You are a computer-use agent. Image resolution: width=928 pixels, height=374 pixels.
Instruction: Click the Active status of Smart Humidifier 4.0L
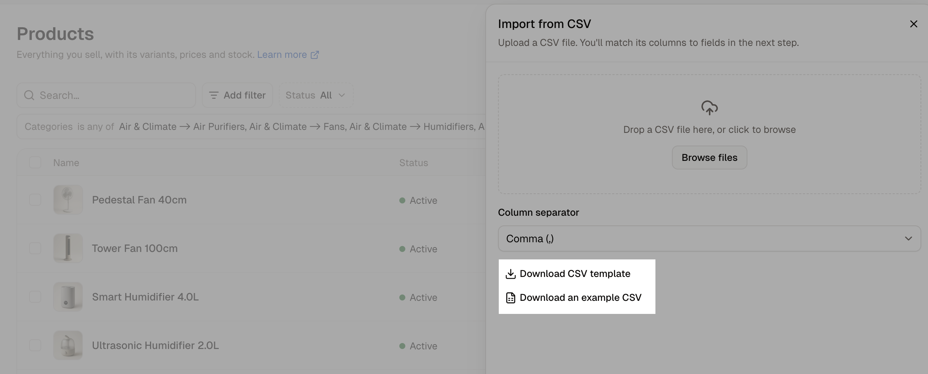point(418,297)
